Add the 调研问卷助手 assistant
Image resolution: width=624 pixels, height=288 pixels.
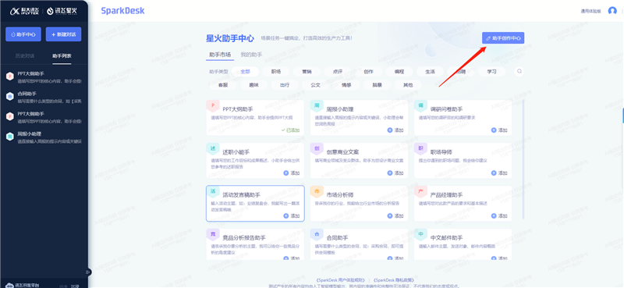(499, 130)
